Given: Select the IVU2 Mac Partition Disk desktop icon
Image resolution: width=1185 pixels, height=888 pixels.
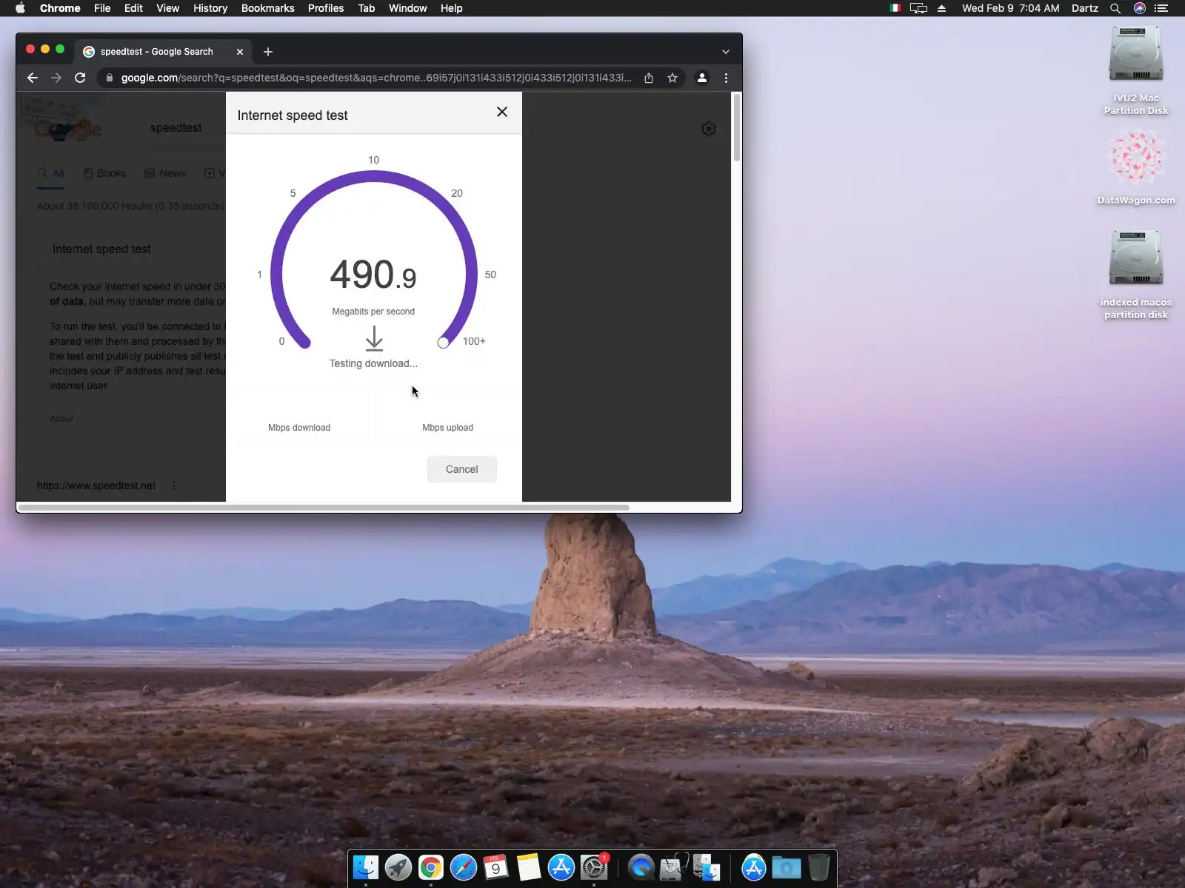Looking at the screenshot, I should pos(1136,70).
